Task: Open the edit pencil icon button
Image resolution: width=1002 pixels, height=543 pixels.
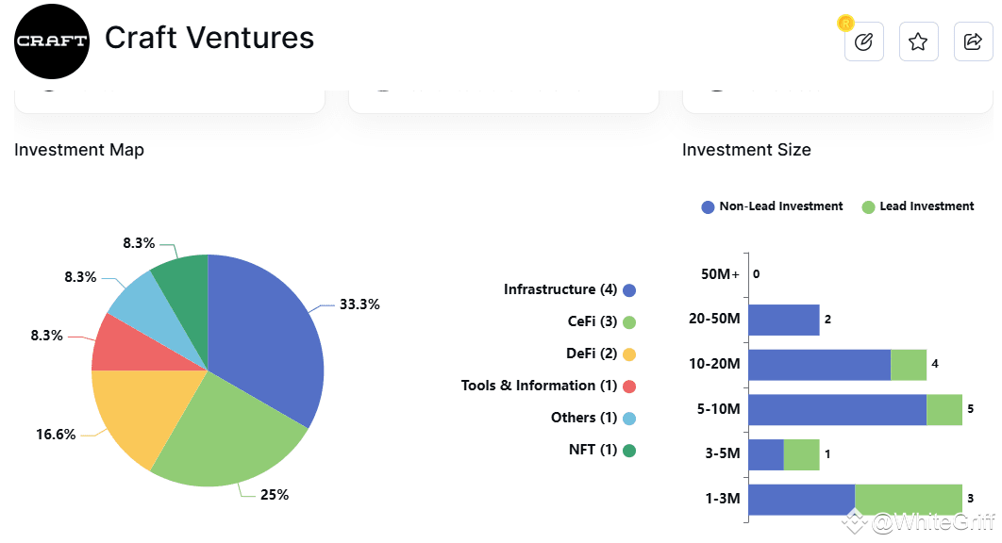Action: pos(863,41)
